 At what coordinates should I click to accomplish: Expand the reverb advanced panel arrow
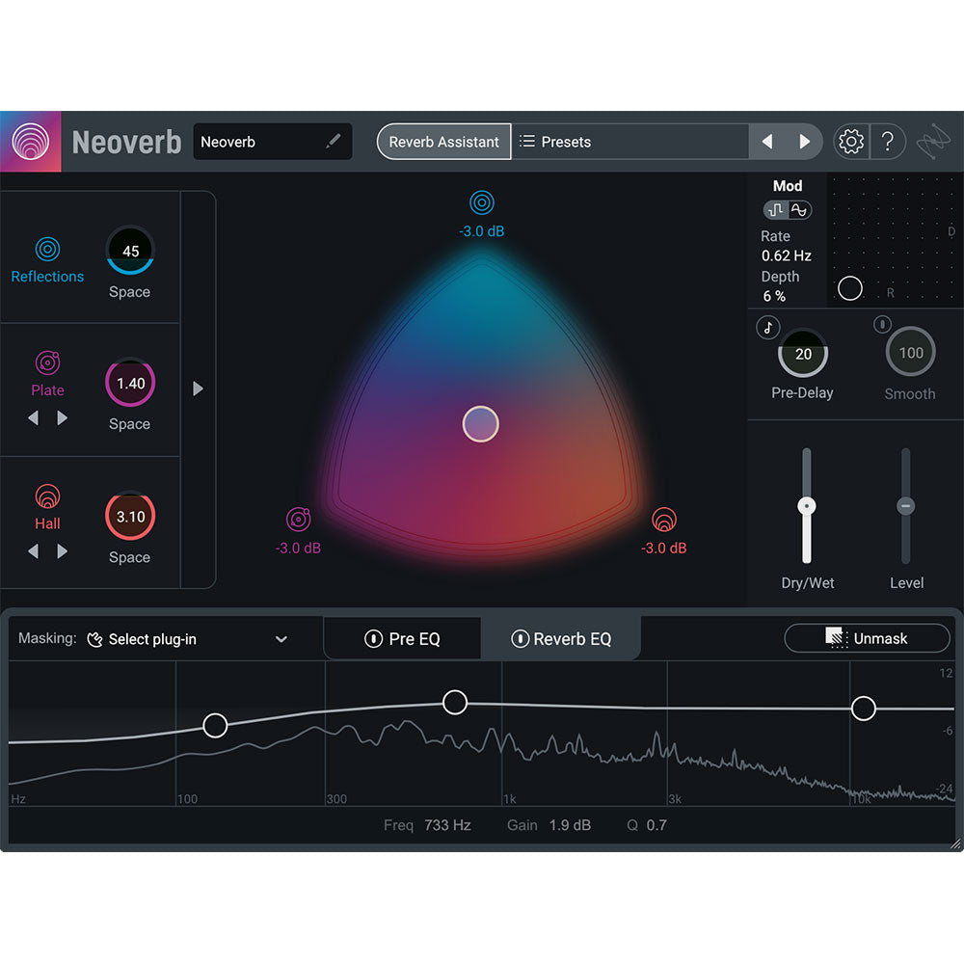coord(198,388)
